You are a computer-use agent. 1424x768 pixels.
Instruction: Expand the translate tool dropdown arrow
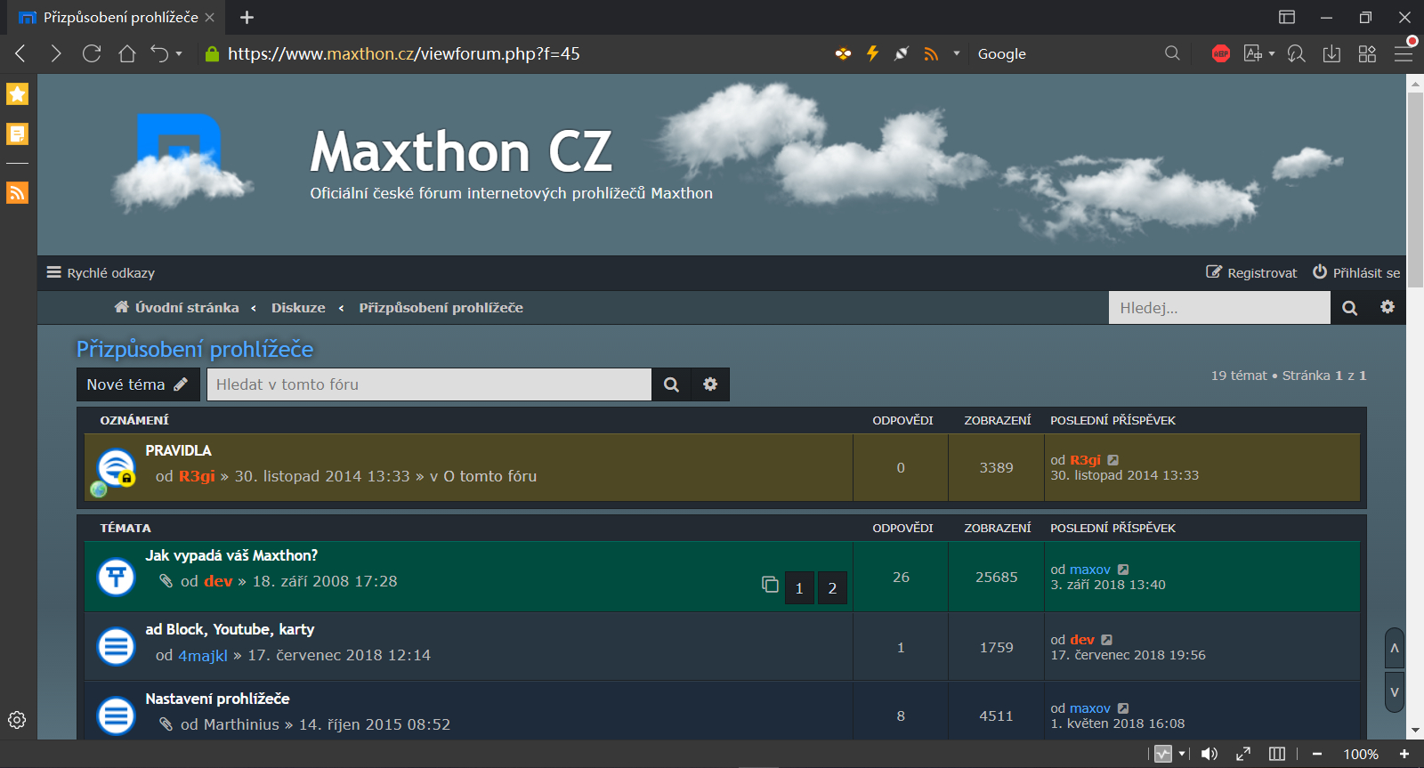click(1272, 53)
